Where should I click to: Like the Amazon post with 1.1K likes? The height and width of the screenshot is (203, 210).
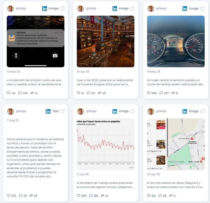coord(9,93)
